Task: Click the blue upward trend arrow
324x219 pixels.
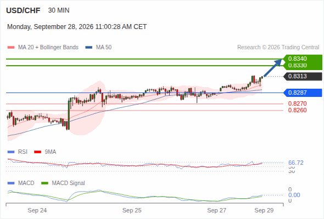Action: click(x=273, y=68)
